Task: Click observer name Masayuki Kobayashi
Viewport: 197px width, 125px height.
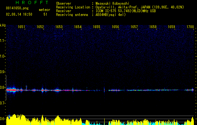Action: (x=112, y=3)
